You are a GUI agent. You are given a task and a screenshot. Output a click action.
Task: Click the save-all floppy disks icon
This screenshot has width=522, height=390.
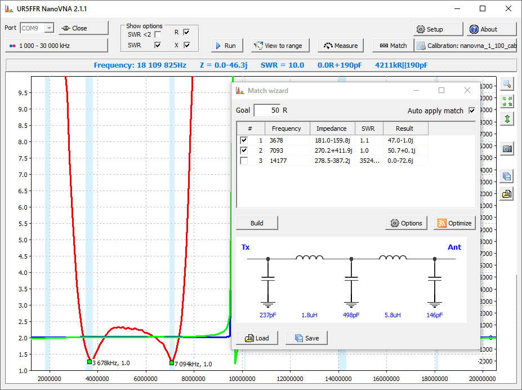coord(507,176)
